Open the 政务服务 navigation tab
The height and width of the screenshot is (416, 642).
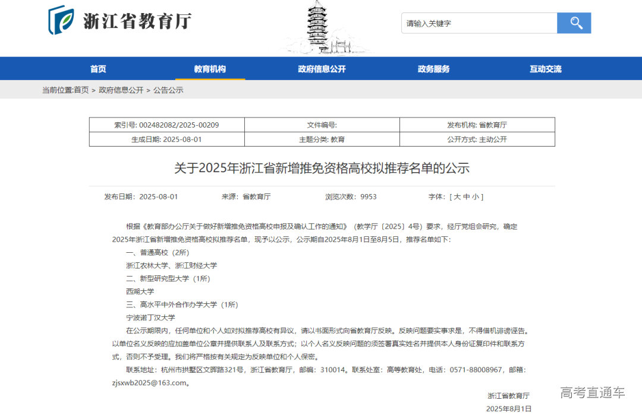[433, 69]
